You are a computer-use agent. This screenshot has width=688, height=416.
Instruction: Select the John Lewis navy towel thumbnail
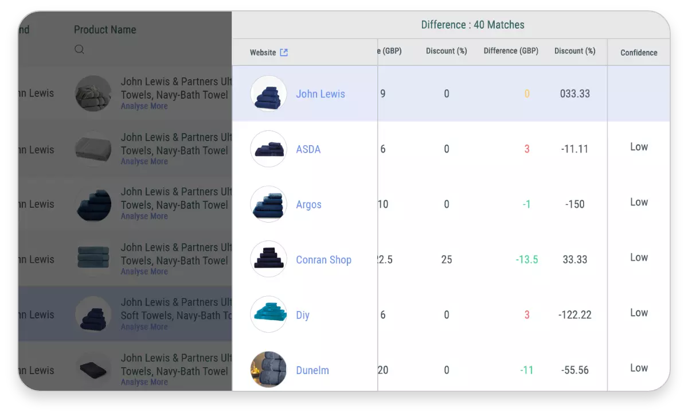pos(268,94)
